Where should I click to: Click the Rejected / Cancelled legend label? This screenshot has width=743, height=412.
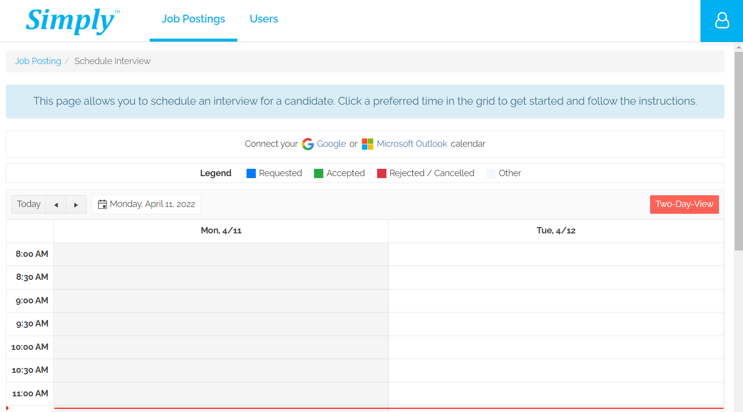pyautogui.click(x=432, y=173)
